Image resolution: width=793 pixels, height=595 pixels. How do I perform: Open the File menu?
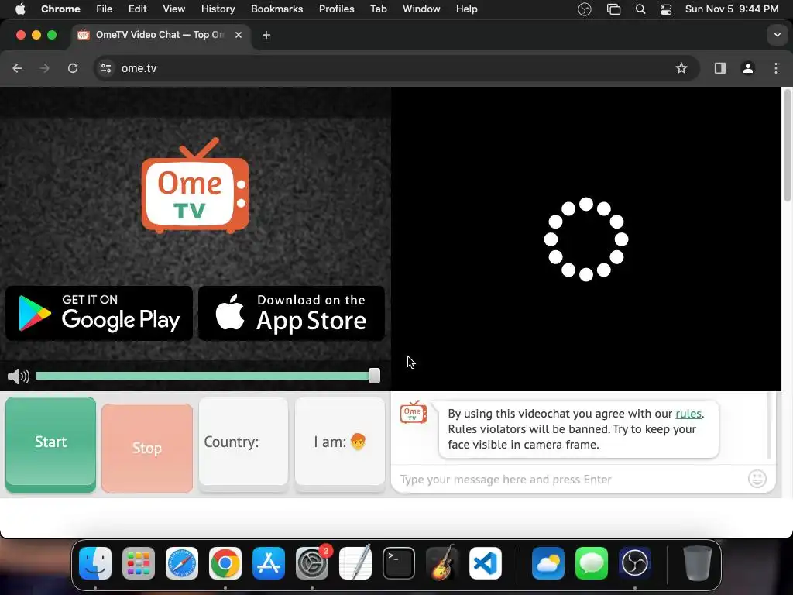(x=105, y=9)
